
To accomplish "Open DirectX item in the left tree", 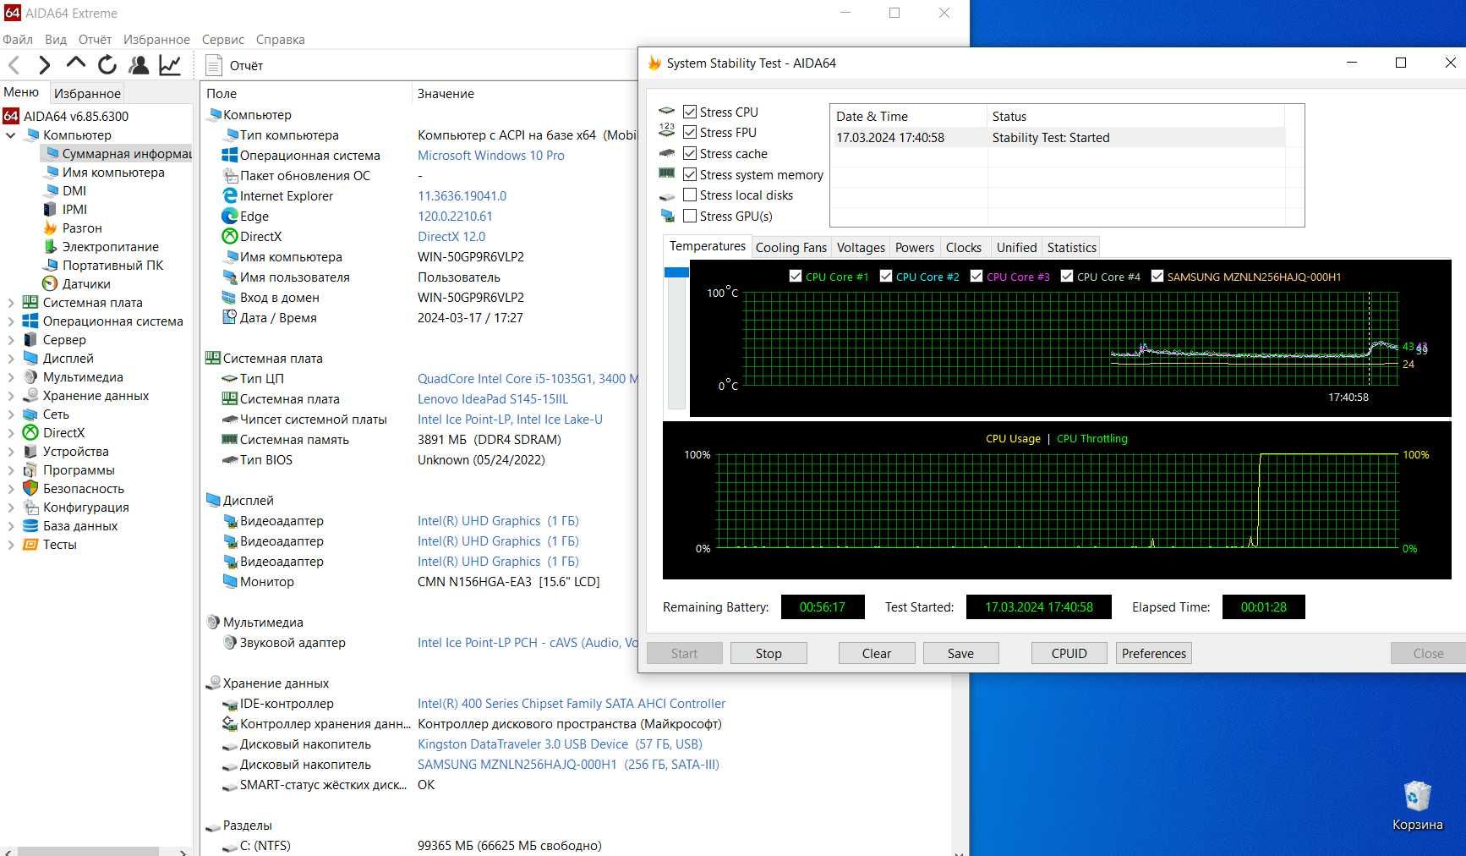I will (63, 433).
